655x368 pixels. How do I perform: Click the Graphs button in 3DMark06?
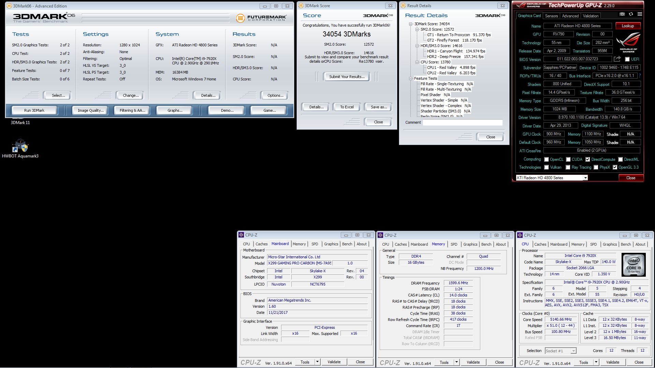click(175, 110)
